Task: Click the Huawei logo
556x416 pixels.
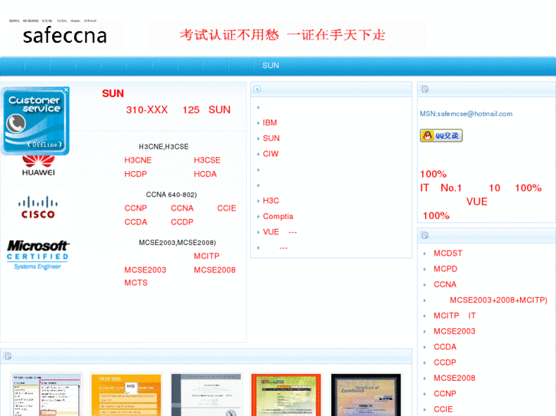Action: 38,166
